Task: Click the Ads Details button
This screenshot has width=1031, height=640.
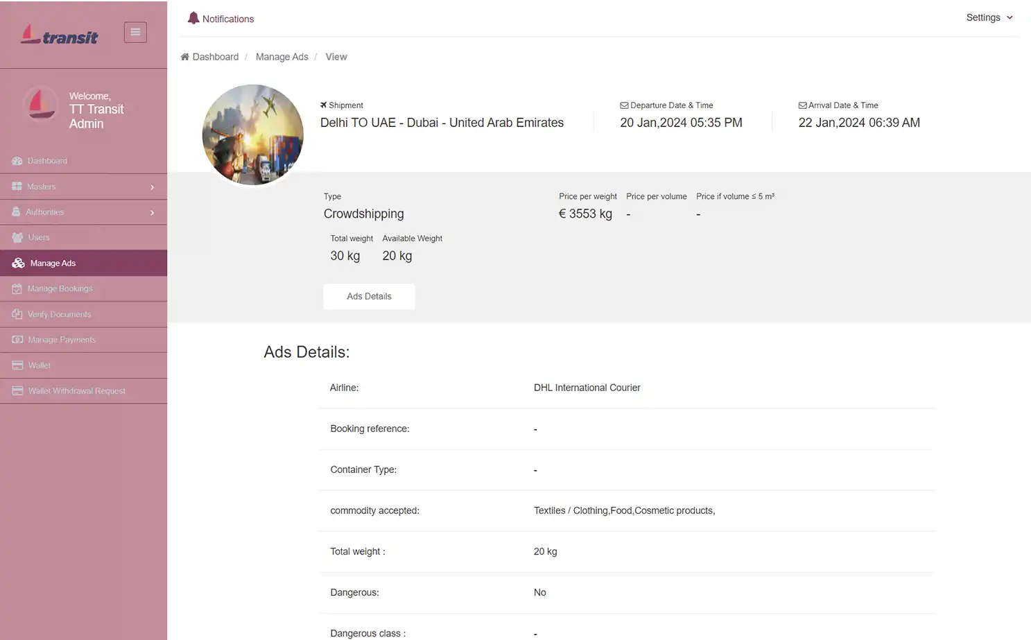Action: tap(369, 296)
